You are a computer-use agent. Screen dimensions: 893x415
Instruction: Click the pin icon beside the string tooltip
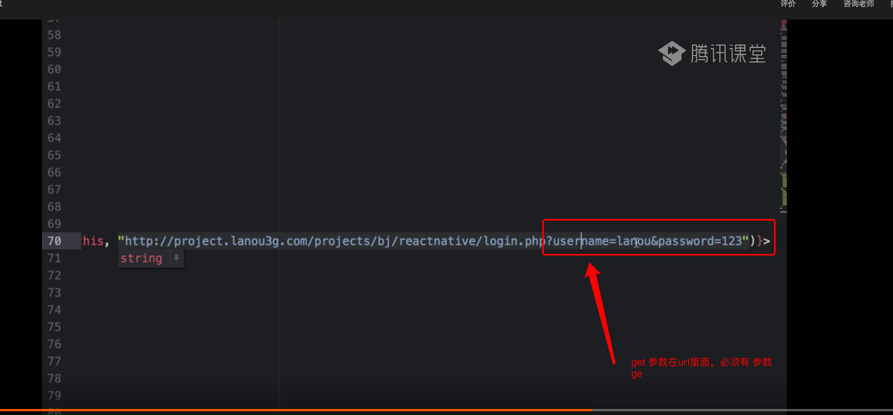click(176, 258)
